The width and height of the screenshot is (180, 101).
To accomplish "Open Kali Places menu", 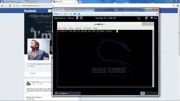I will coord(71,18).
